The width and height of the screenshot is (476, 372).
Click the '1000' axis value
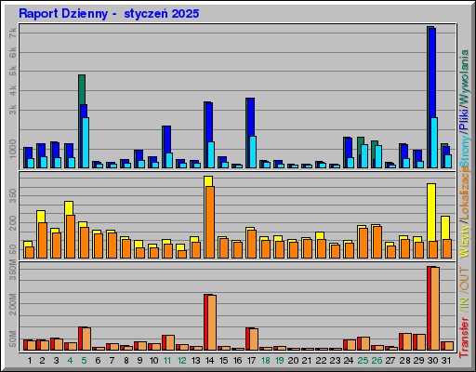click(12, 149)
